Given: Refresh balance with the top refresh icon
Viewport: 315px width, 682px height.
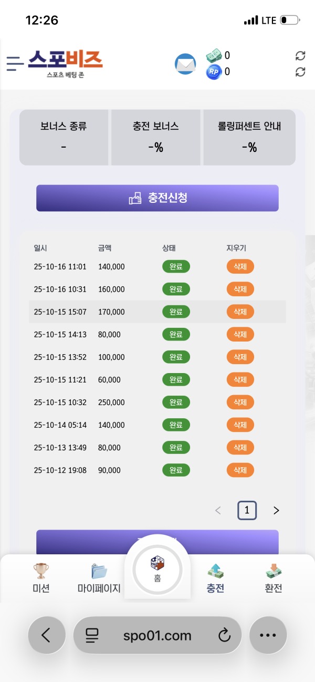Looking at the screenshot, I should point(300,55).
